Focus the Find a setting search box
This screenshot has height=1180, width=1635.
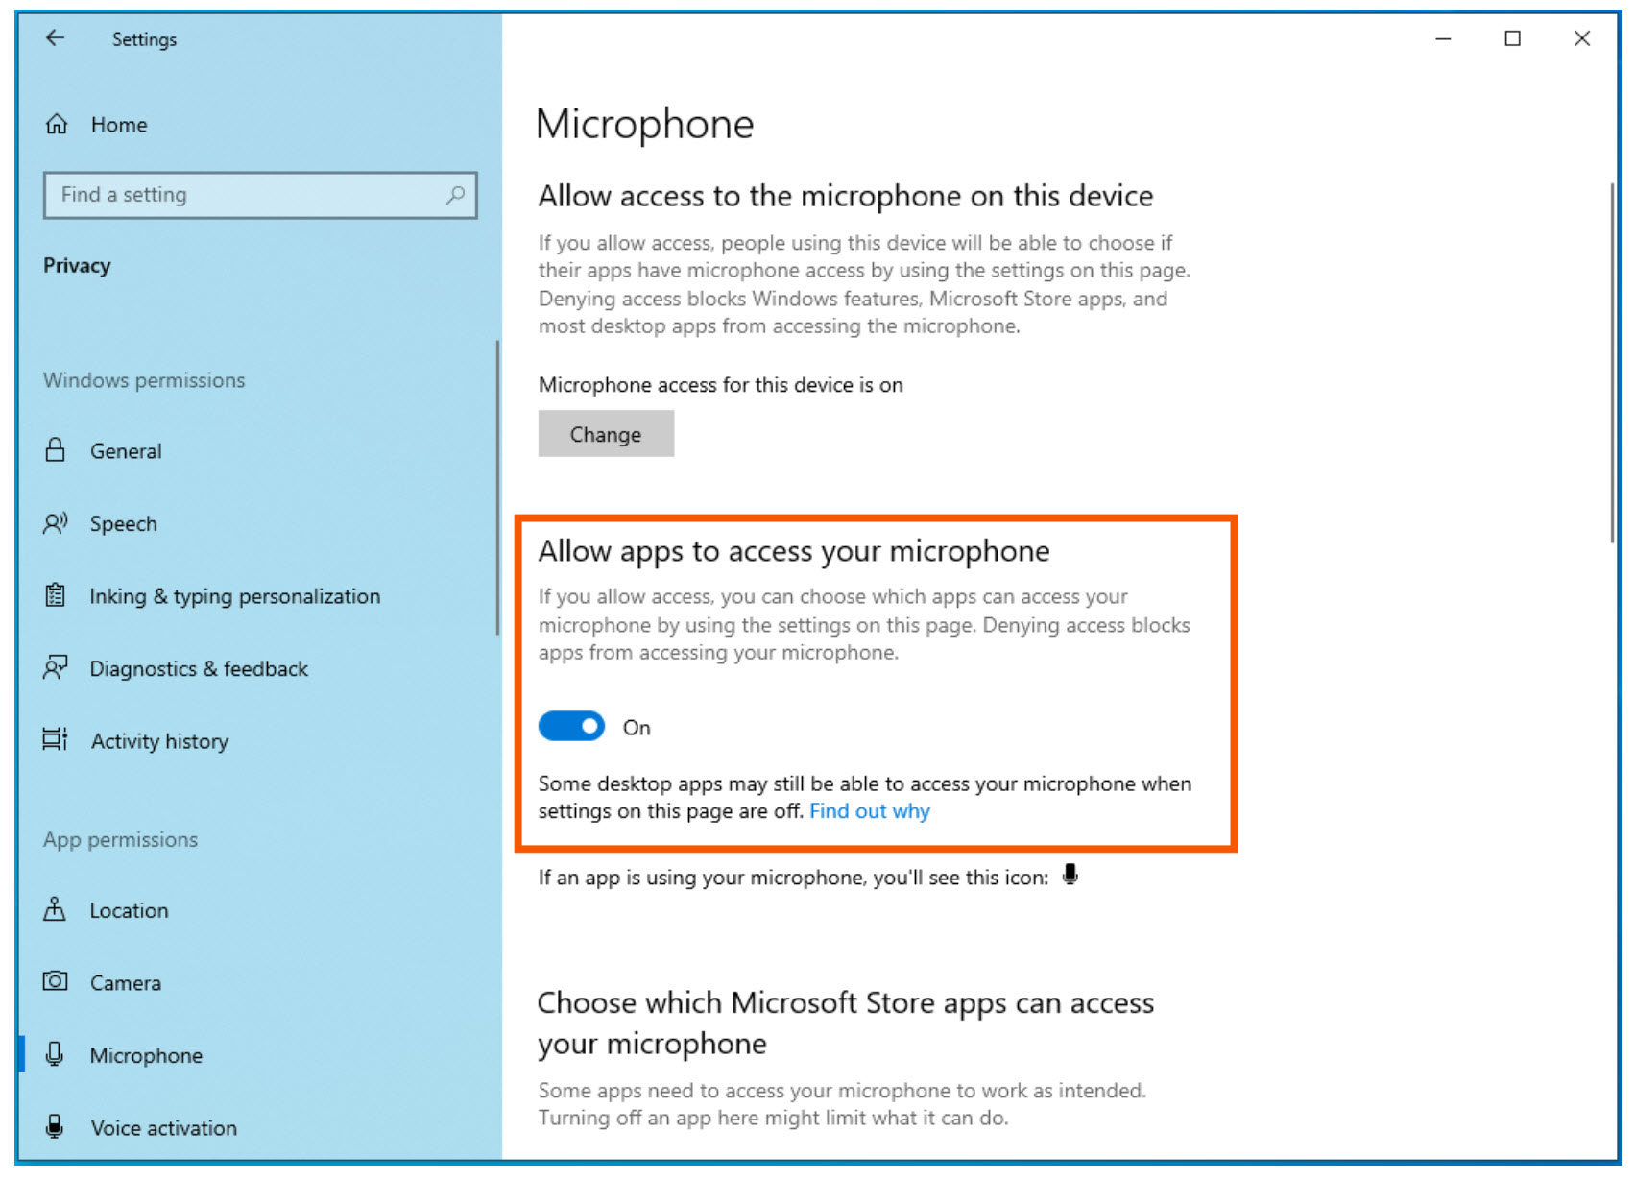(260, 195)
